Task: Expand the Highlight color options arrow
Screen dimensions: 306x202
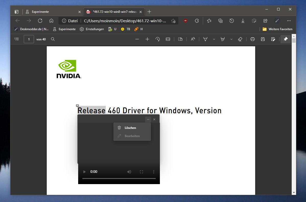Action: (231, 39)
